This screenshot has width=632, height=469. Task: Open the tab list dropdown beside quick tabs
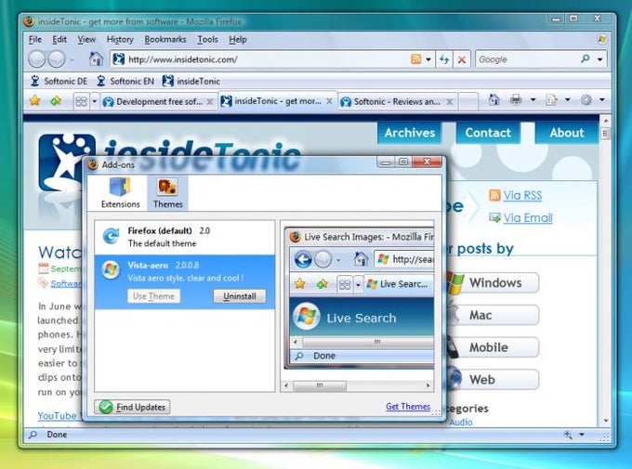[x=94, y=101]
